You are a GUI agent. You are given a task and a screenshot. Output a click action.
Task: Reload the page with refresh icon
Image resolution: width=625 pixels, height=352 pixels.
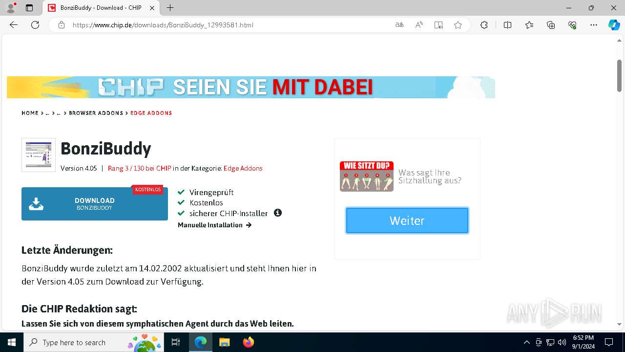[x=35, y=25]
